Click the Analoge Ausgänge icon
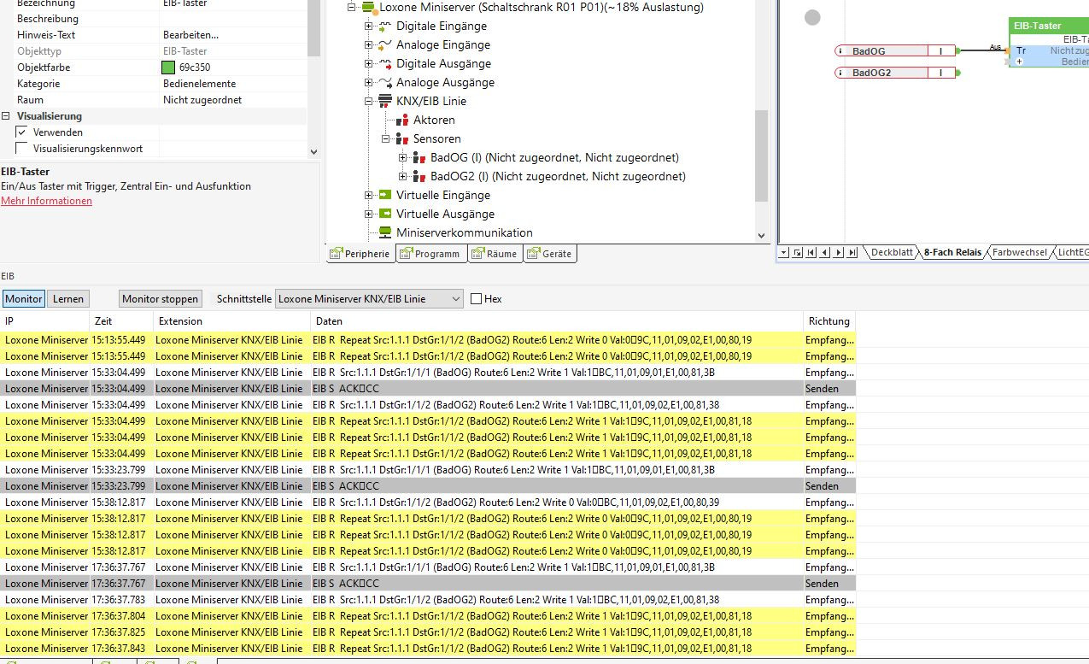Viewport: 1089px width, 664px height. pyautogui.click(x=385, y=82)
